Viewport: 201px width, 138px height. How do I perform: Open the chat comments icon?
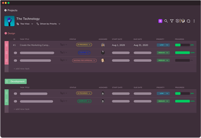[188, 21]
